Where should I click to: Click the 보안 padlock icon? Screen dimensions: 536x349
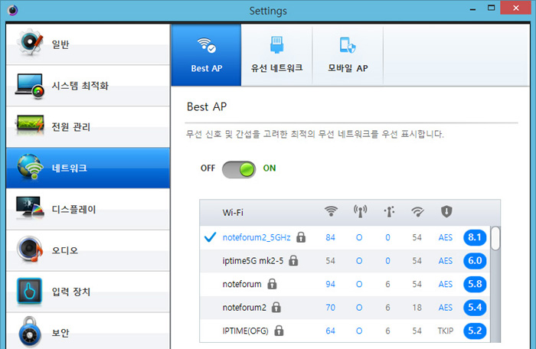(30, 332)
